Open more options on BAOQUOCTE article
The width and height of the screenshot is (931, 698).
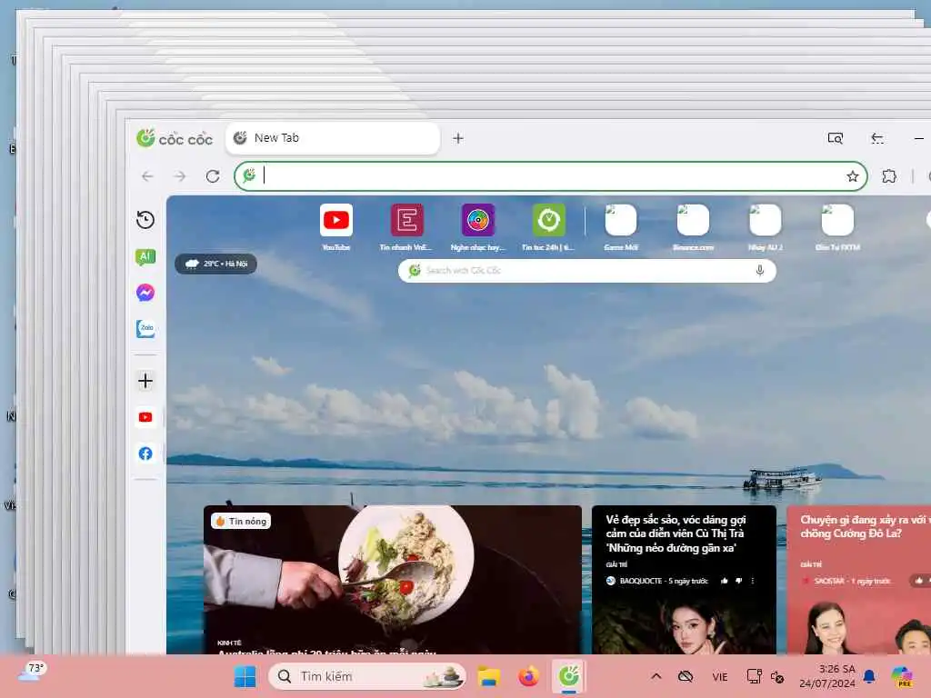click(753, 581)
